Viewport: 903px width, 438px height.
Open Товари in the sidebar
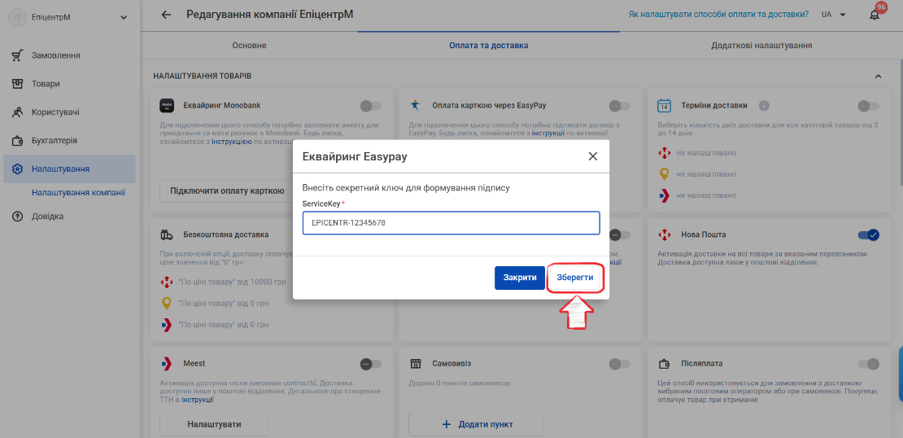pyautogui.click(x=69, y=84)
